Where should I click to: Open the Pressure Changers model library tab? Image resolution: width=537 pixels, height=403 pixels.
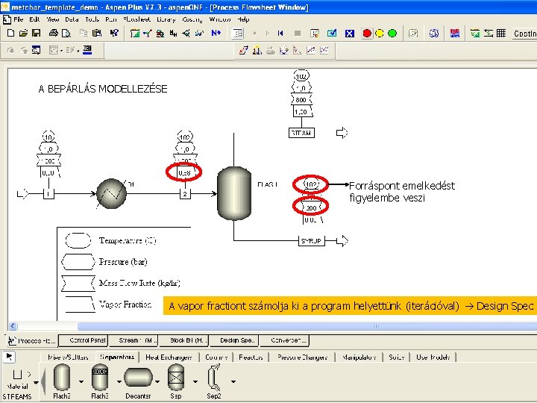tap(302, 357)
